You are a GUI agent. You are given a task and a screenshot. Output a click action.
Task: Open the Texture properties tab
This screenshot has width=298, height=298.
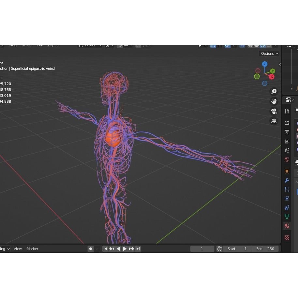point(287,238)
